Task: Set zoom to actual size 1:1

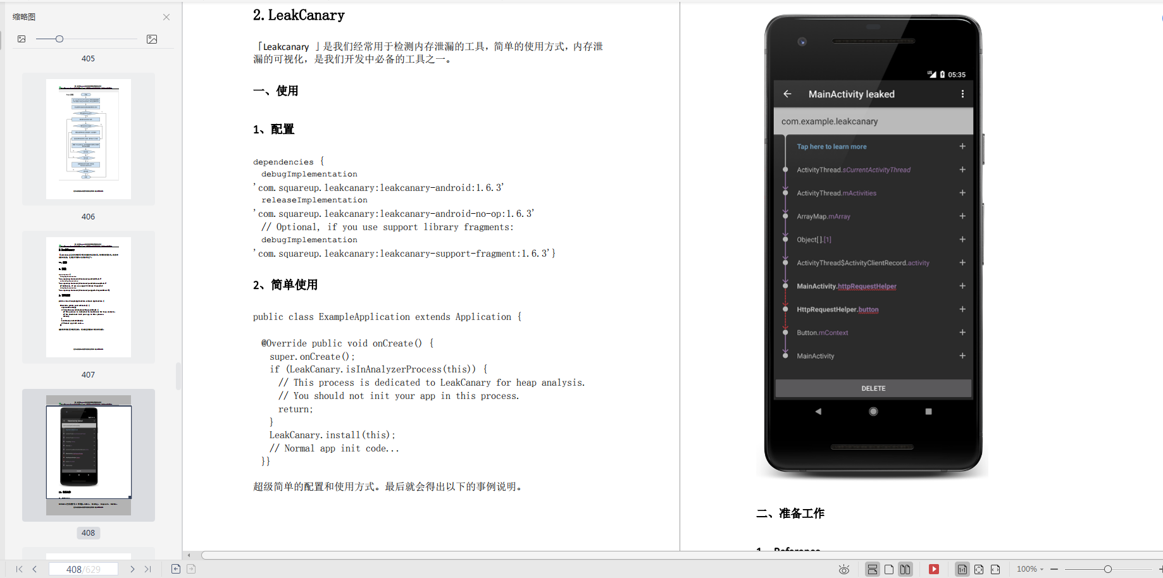Action: (962, 569)
